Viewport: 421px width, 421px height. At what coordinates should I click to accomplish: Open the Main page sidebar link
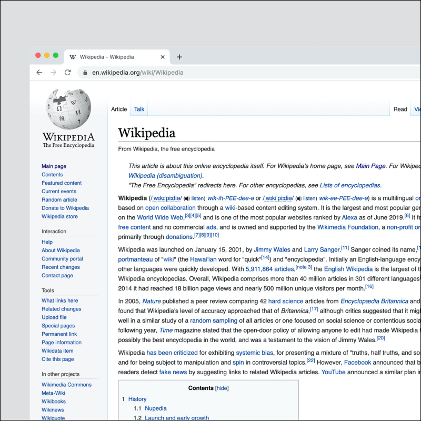[x=54, y=166]
